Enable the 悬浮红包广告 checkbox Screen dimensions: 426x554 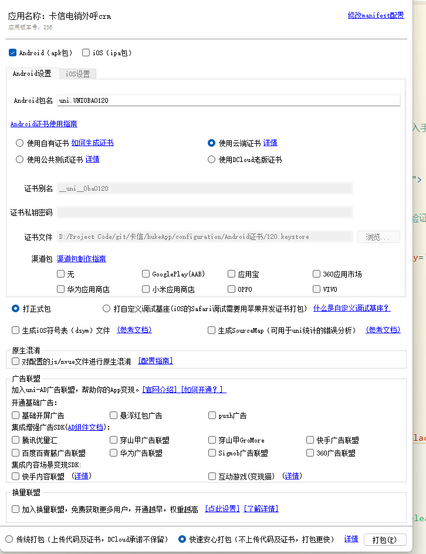(114, 415)
